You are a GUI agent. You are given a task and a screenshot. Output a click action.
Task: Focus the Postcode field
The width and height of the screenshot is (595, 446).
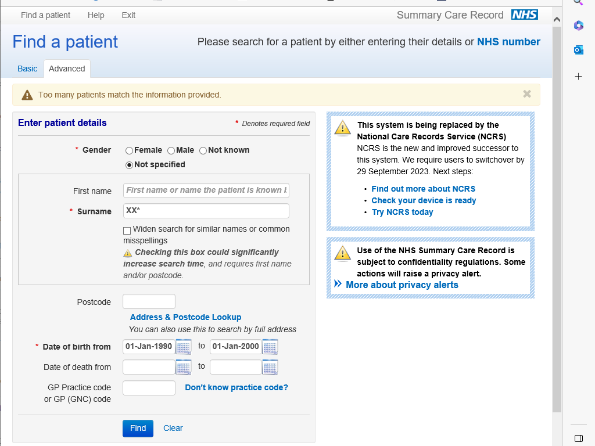[149, 301]
